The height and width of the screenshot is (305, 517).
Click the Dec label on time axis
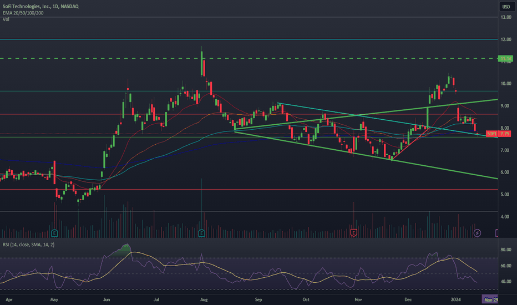(x=408, y=299)
